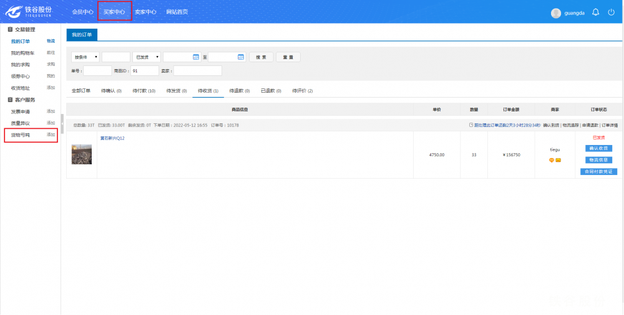Viewport: 624px width, 315px height.
Task: Collapse the sidebar using the splitter handle
Action: pyautogui.click(x=62, y=123)
